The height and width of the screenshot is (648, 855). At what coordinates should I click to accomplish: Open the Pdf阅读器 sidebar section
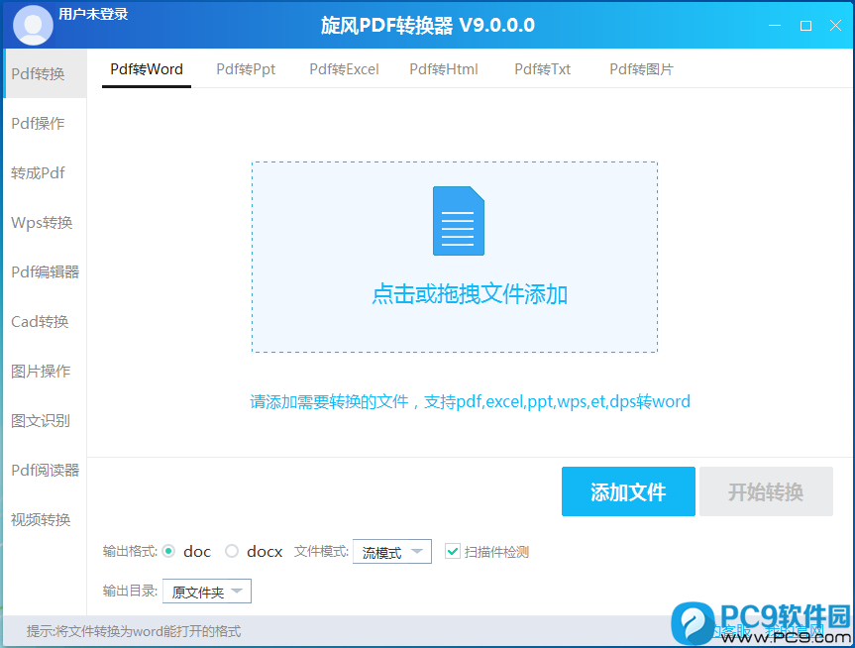point(45,470)
